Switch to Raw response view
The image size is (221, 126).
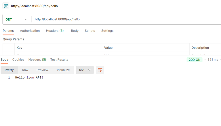25,70
